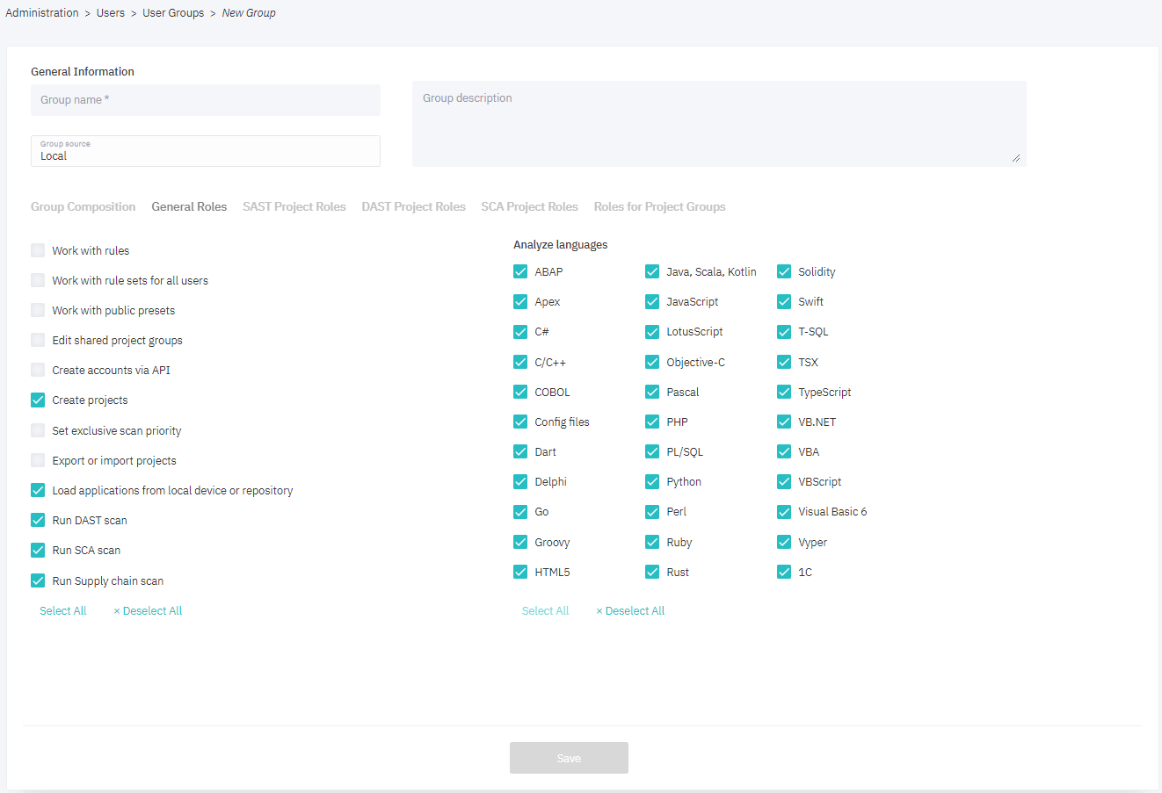Uncheck the Rust language
Screen dimensions: 1162x793
click(652, 572)
